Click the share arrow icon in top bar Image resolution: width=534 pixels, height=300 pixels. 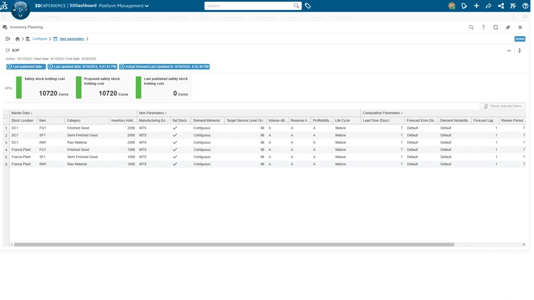click(x=488, y=6)
